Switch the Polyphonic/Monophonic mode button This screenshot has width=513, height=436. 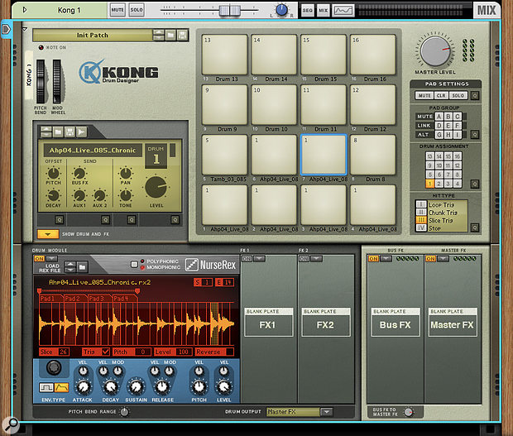[134, 264]
